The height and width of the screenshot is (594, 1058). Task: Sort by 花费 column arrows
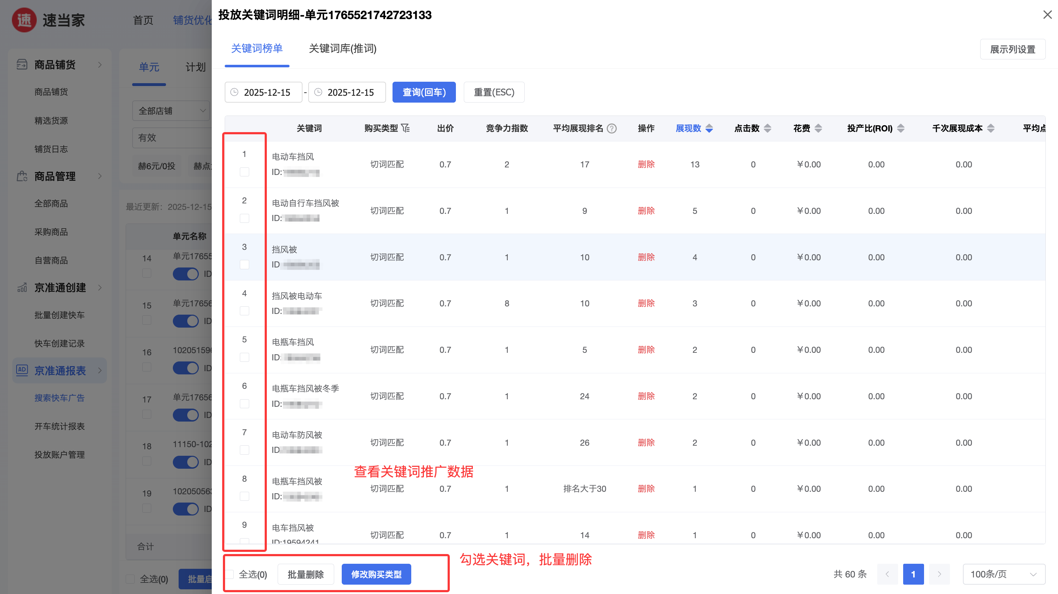[818, 129]
